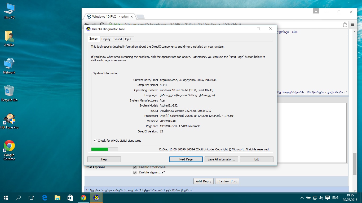Image resolution: width=362 pixels, height=203 pixels.
Task: Click the green DxDiag progress bar
Action: [x=104, y=149]
